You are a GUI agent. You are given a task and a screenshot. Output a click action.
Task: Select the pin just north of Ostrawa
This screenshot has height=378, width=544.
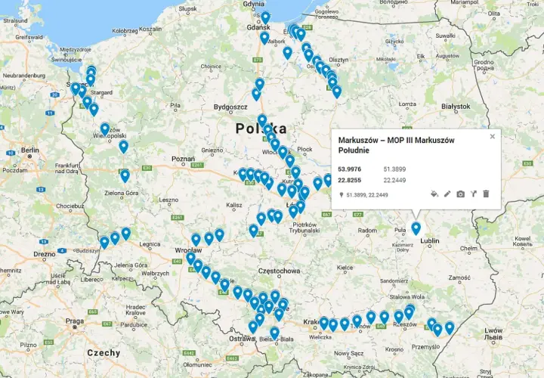tap(253, 327)
